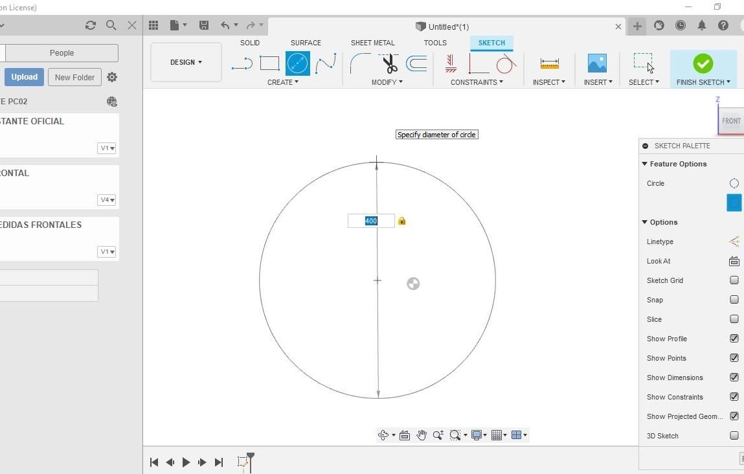Select the Line sketch tool
The height and width of the screenshot is (474, 744).
(x=242, y=63)
